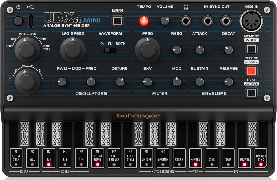Click the behringer logo text
Screen dimensions: 277x180
coord(138,116)
